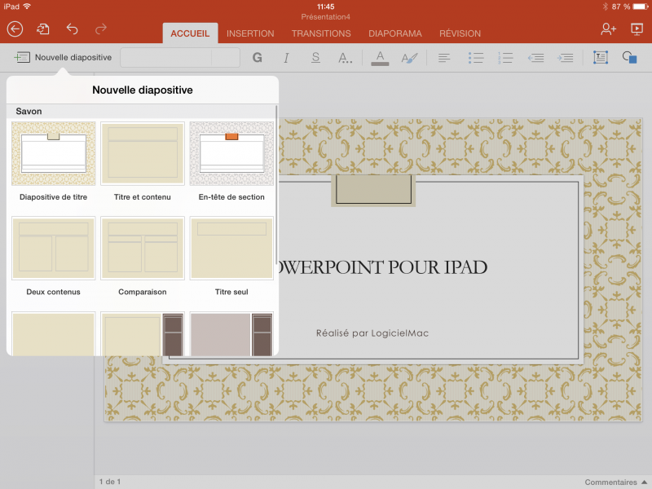Open the RÉVISION tab

(460, 33)
